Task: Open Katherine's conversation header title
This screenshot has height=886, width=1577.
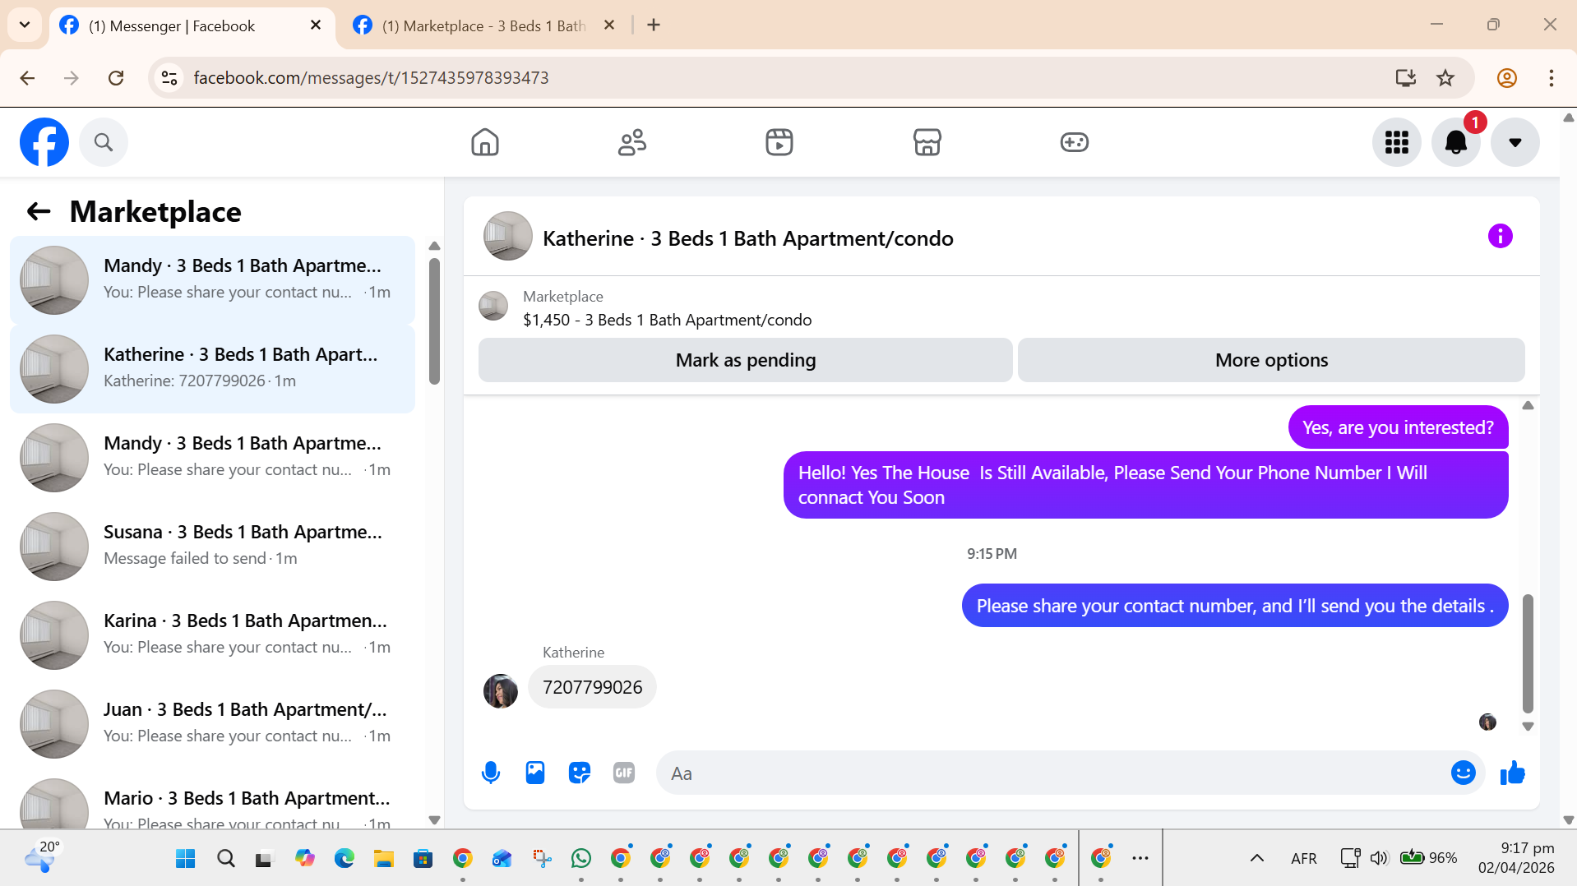Action: 747,238
